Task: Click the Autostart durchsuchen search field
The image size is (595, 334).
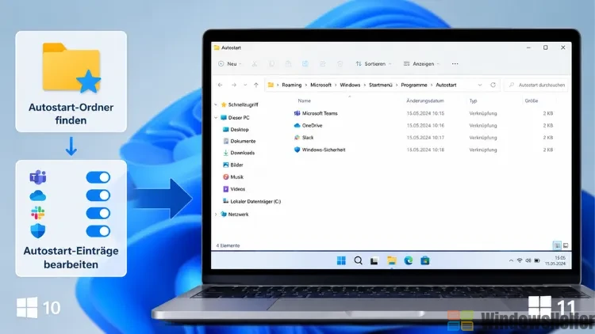Action: 537,85
